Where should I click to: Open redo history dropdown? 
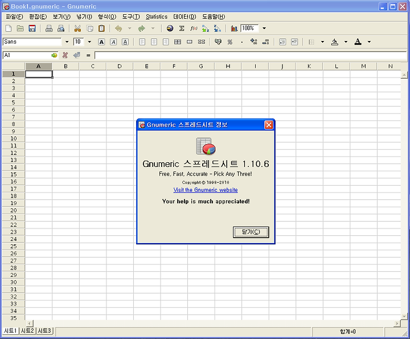153,28
